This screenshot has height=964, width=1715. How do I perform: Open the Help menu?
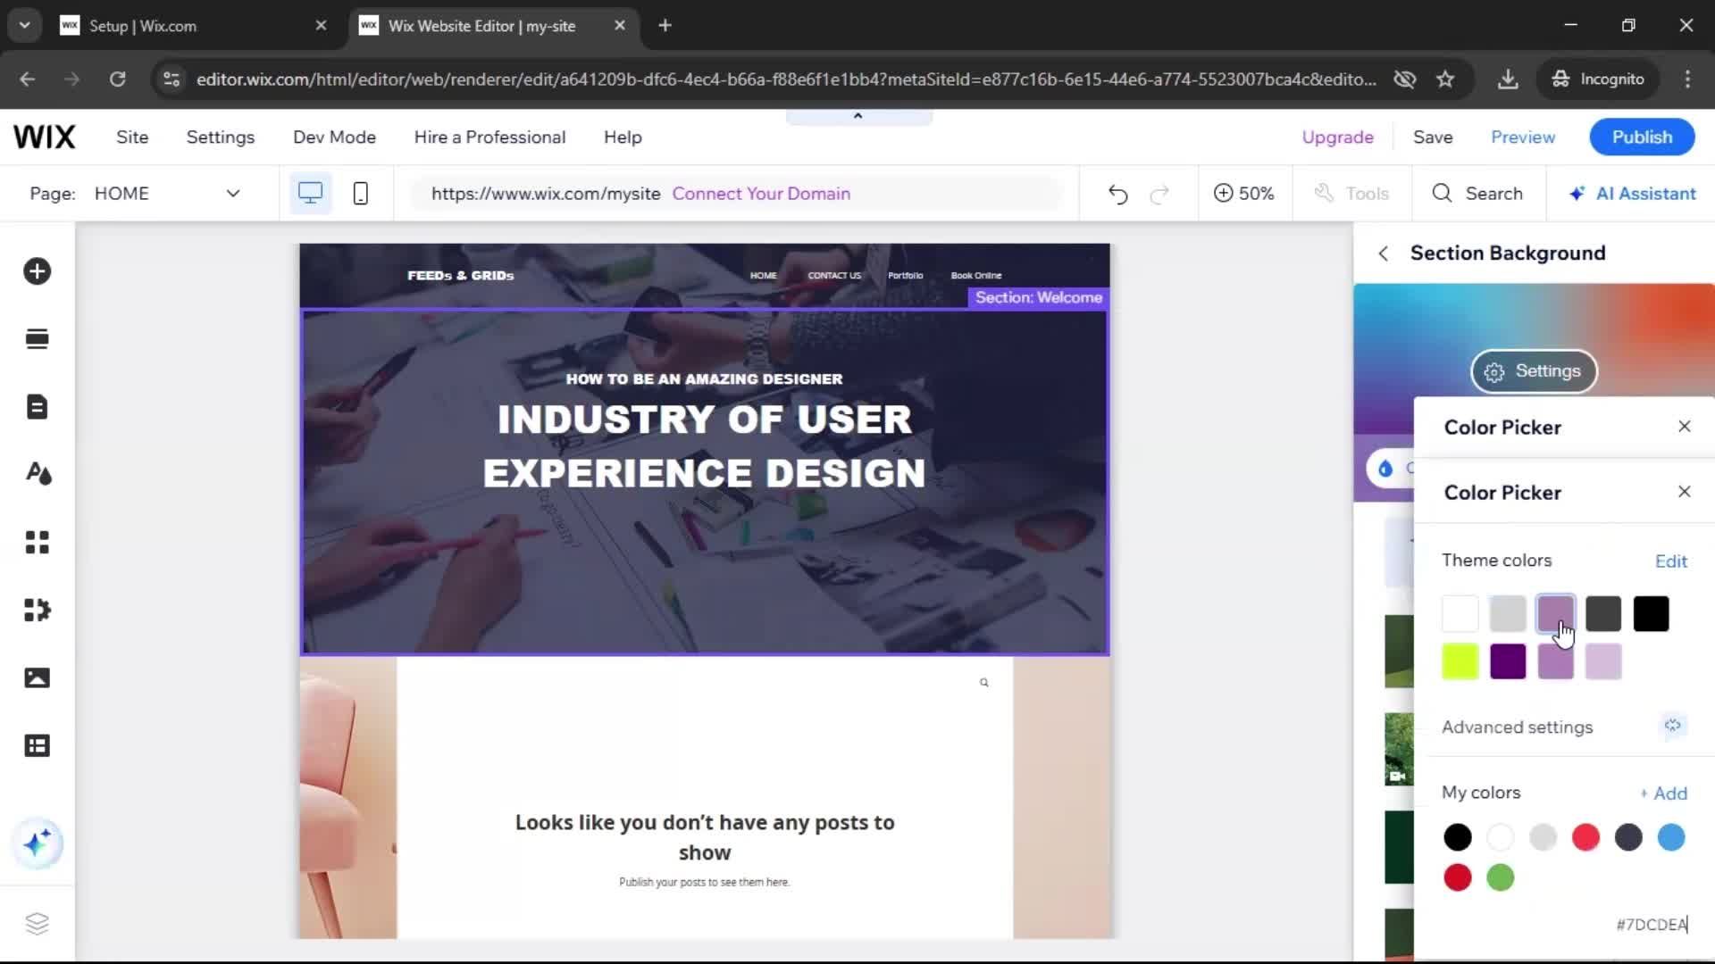(x=623, y=137)
